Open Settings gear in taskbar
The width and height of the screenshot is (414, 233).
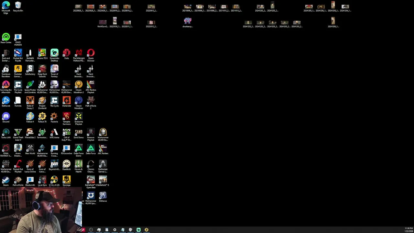pos(115,230)
